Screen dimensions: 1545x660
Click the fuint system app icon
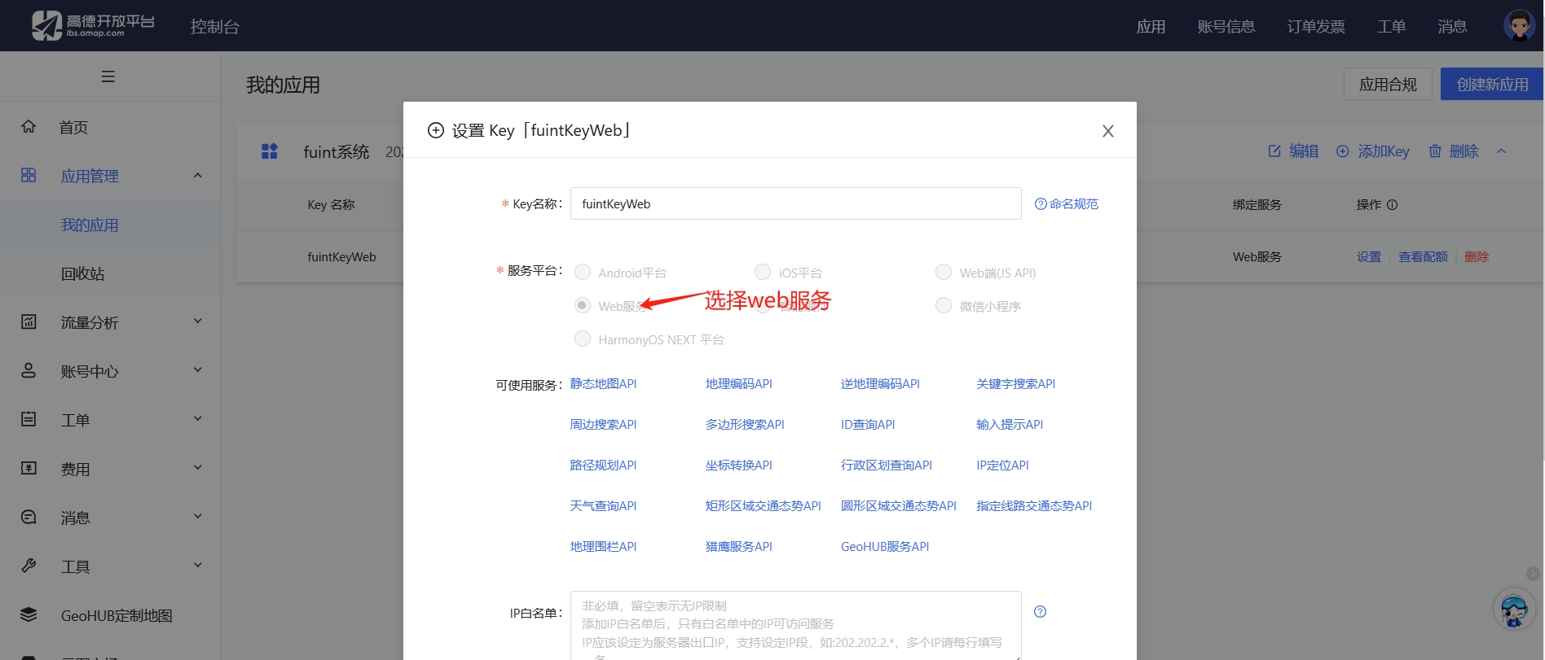point(270,151)
